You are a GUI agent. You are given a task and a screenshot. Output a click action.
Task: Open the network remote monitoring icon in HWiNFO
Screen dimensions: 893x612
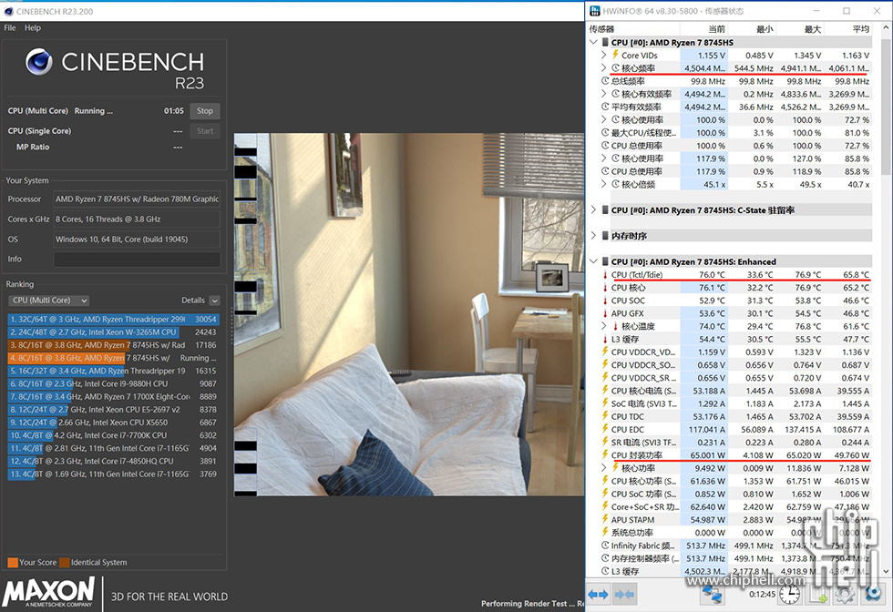[712, 595]
